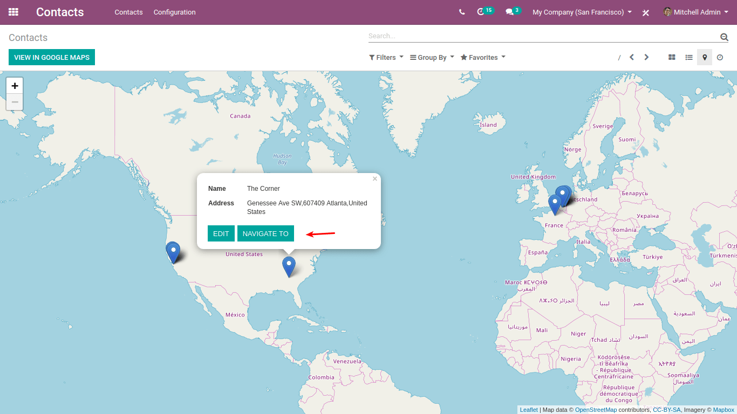The image size is (737, 414).
Task: Switch to kanban view
Action: [x=672, y=57]
